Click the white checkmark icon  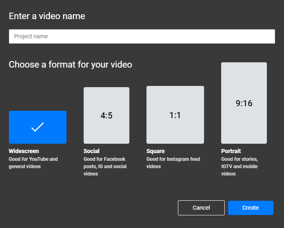click(x=38, y=127)
